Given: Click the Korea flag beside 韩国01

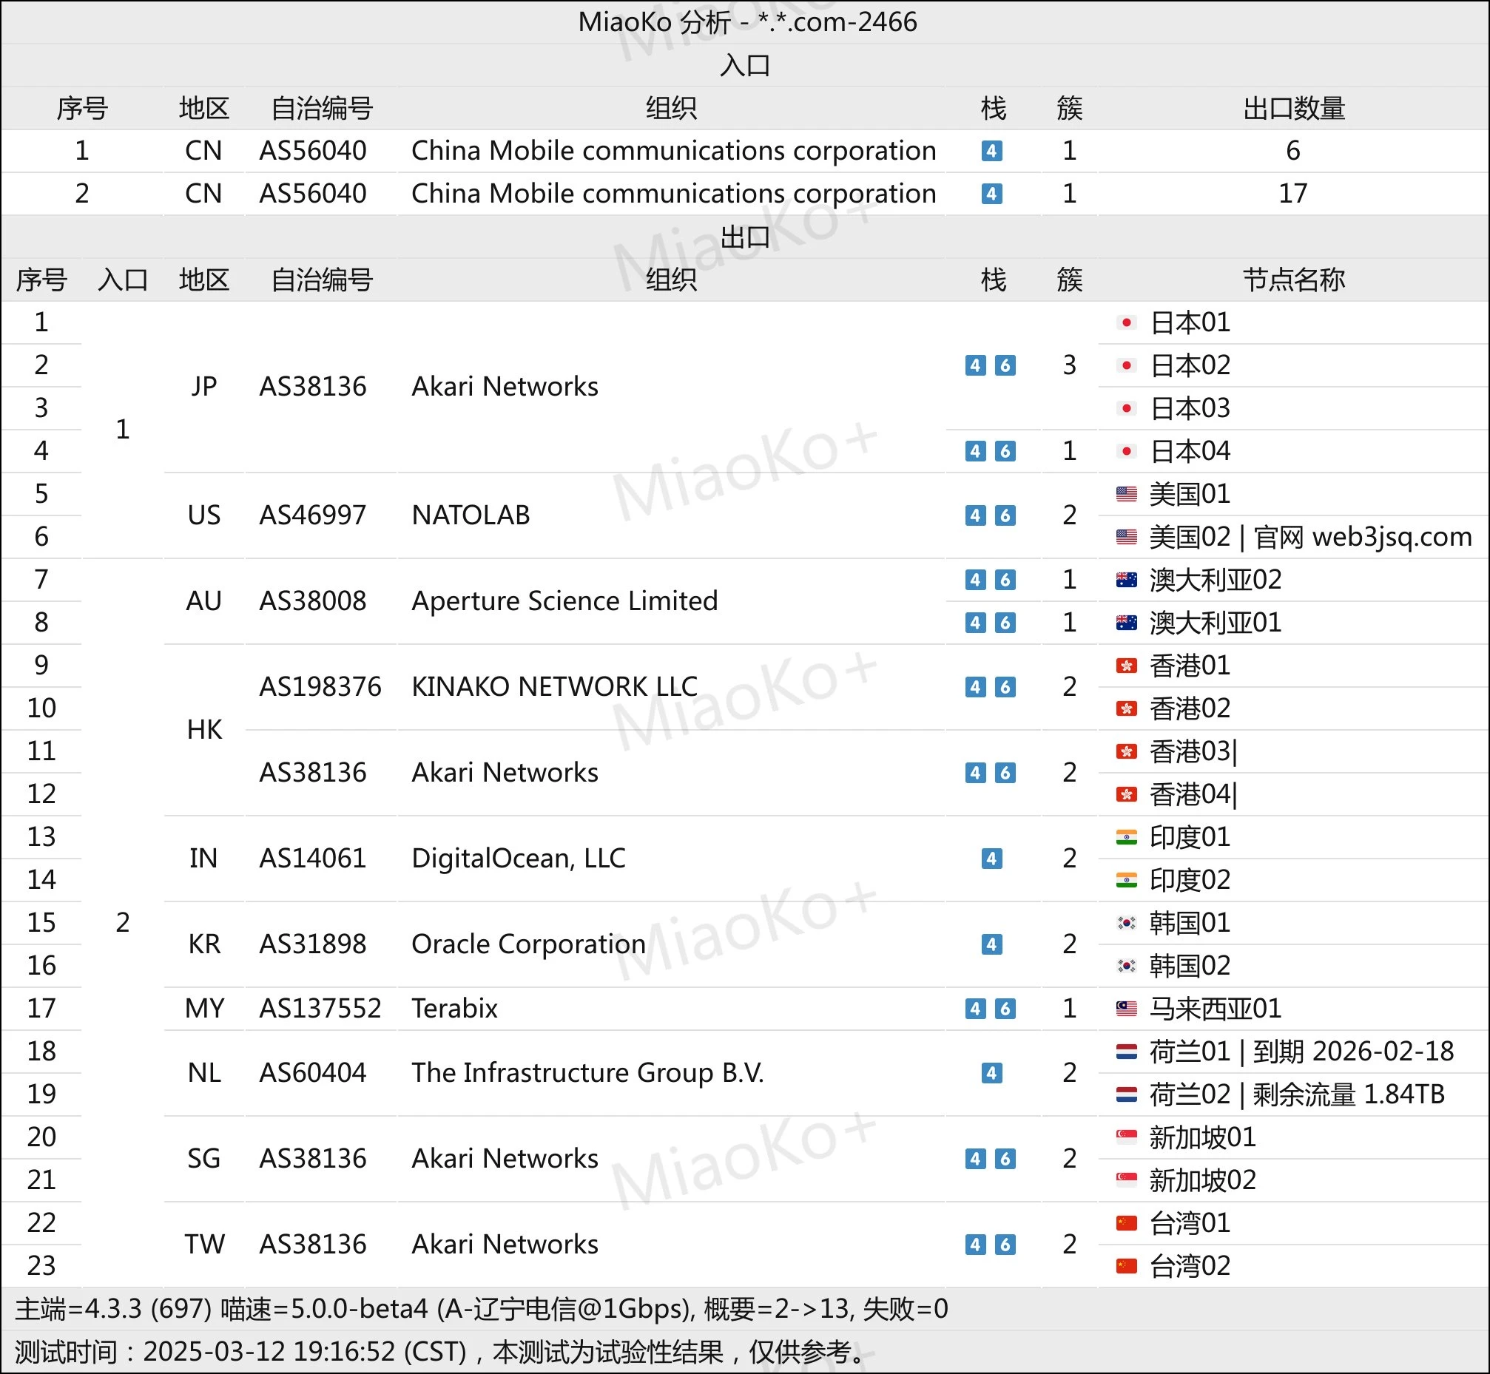Looking at the screenshot, I should (x=1126, y=923).
